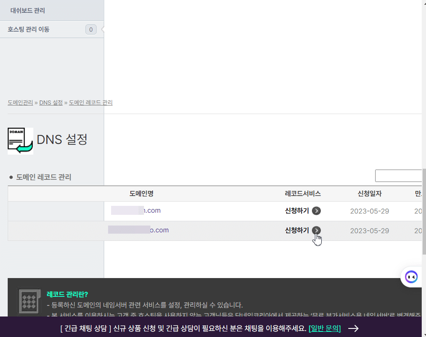Open the 도메인관리 breadcrumb link
Screen dimensions: 426x337
[20, 103]
